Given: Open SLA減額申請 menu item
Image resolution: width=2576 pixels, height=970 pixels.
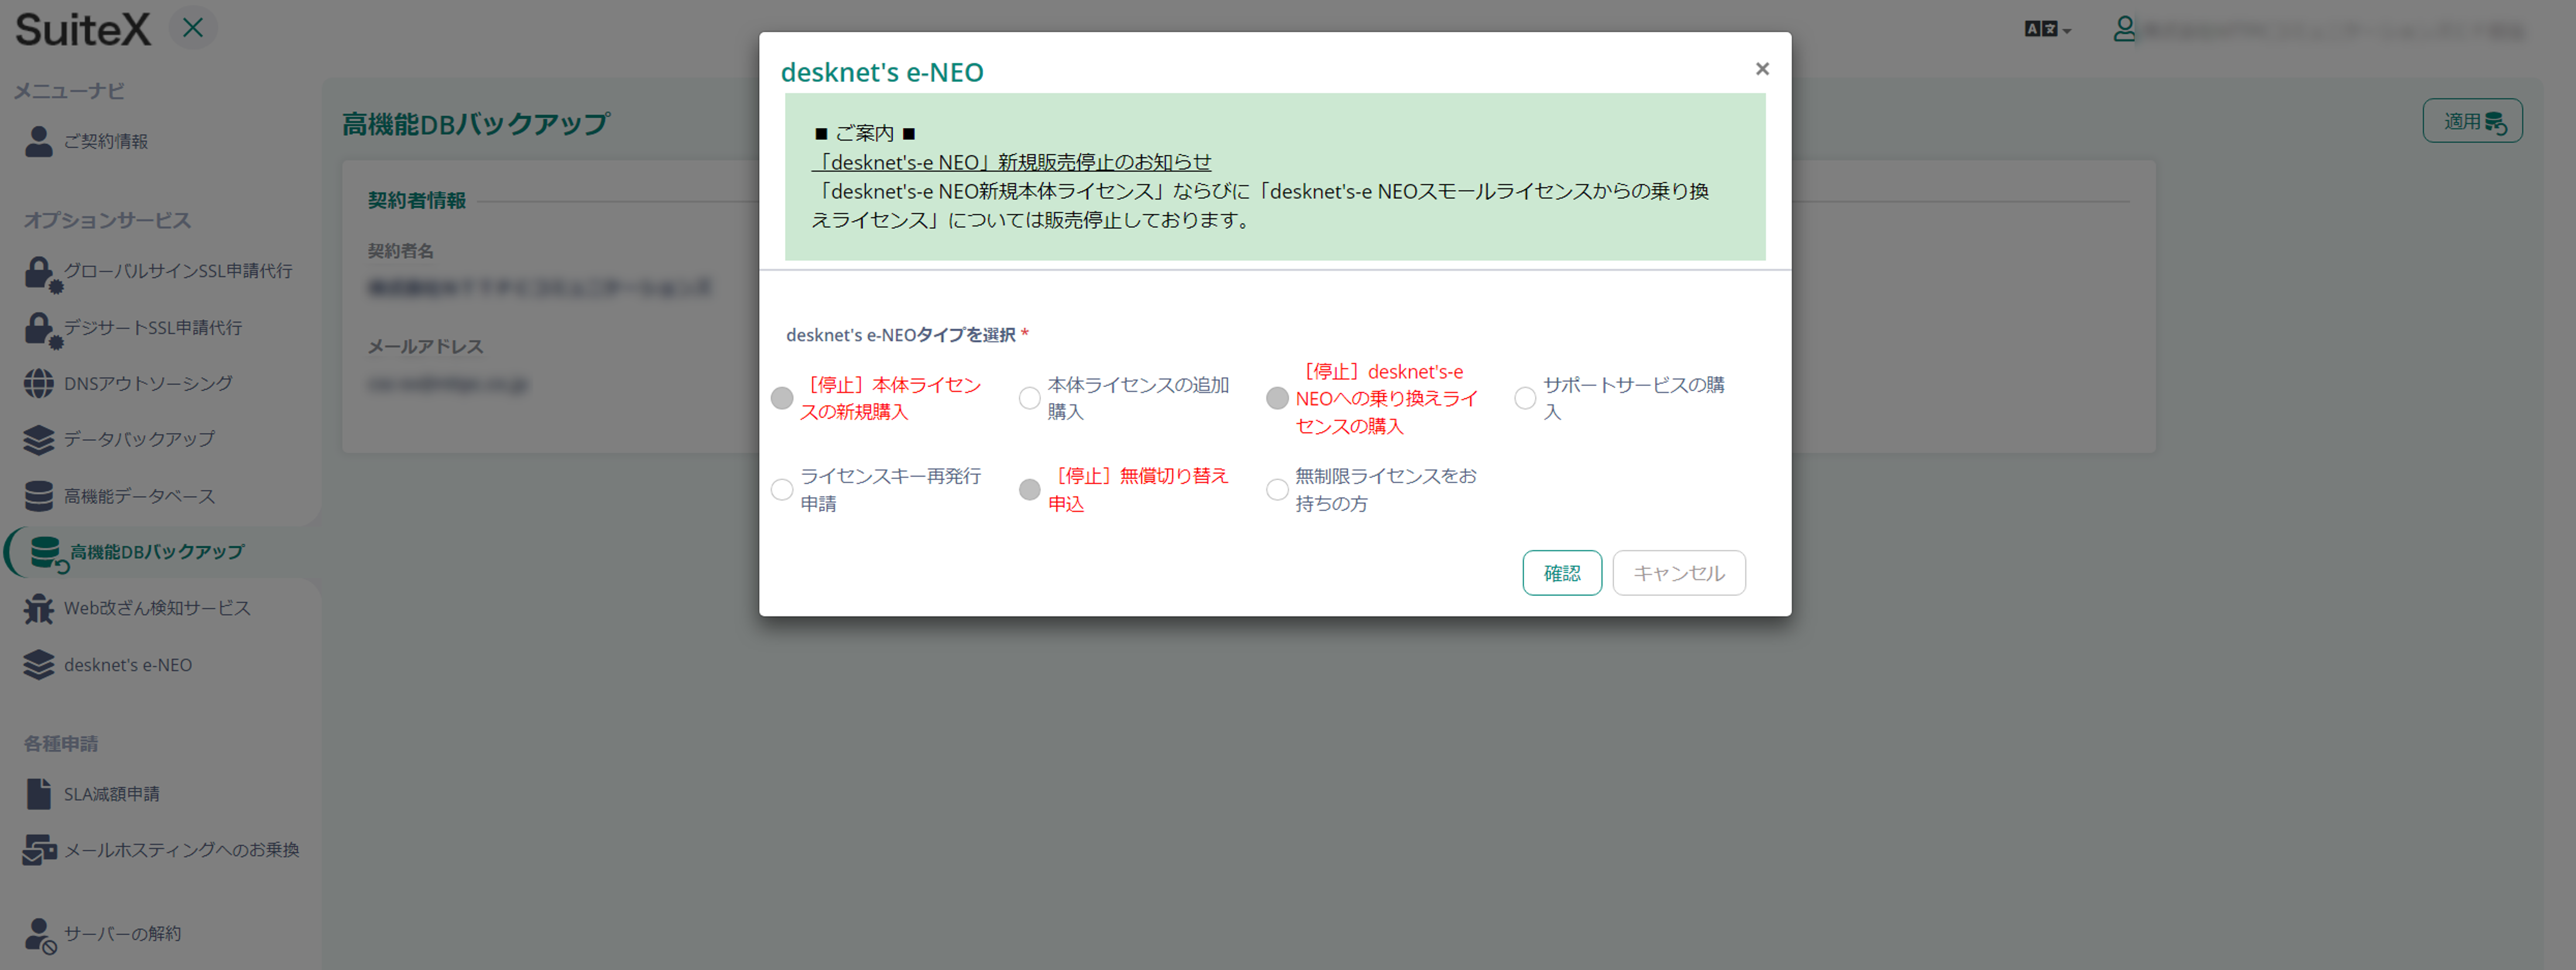Looking at the screenshot, I should pyautogui.click(x=112, y=794).
